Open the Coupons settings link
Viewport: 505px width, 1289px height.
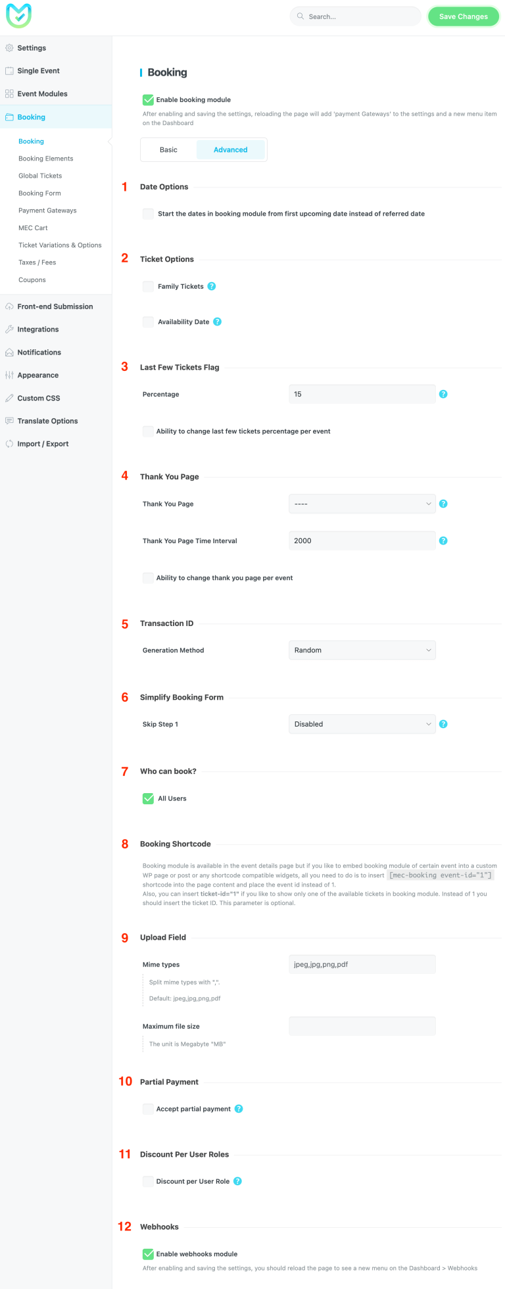(x=32, y=280)
